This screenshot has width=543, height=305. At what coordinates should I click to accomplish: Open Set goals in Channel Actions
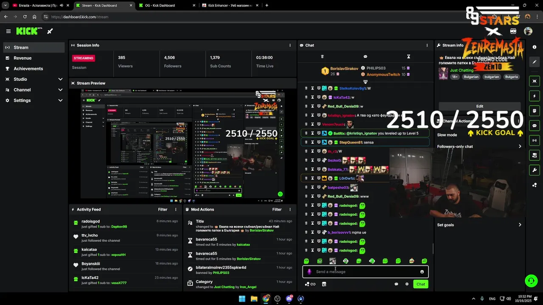coord(479,225)
